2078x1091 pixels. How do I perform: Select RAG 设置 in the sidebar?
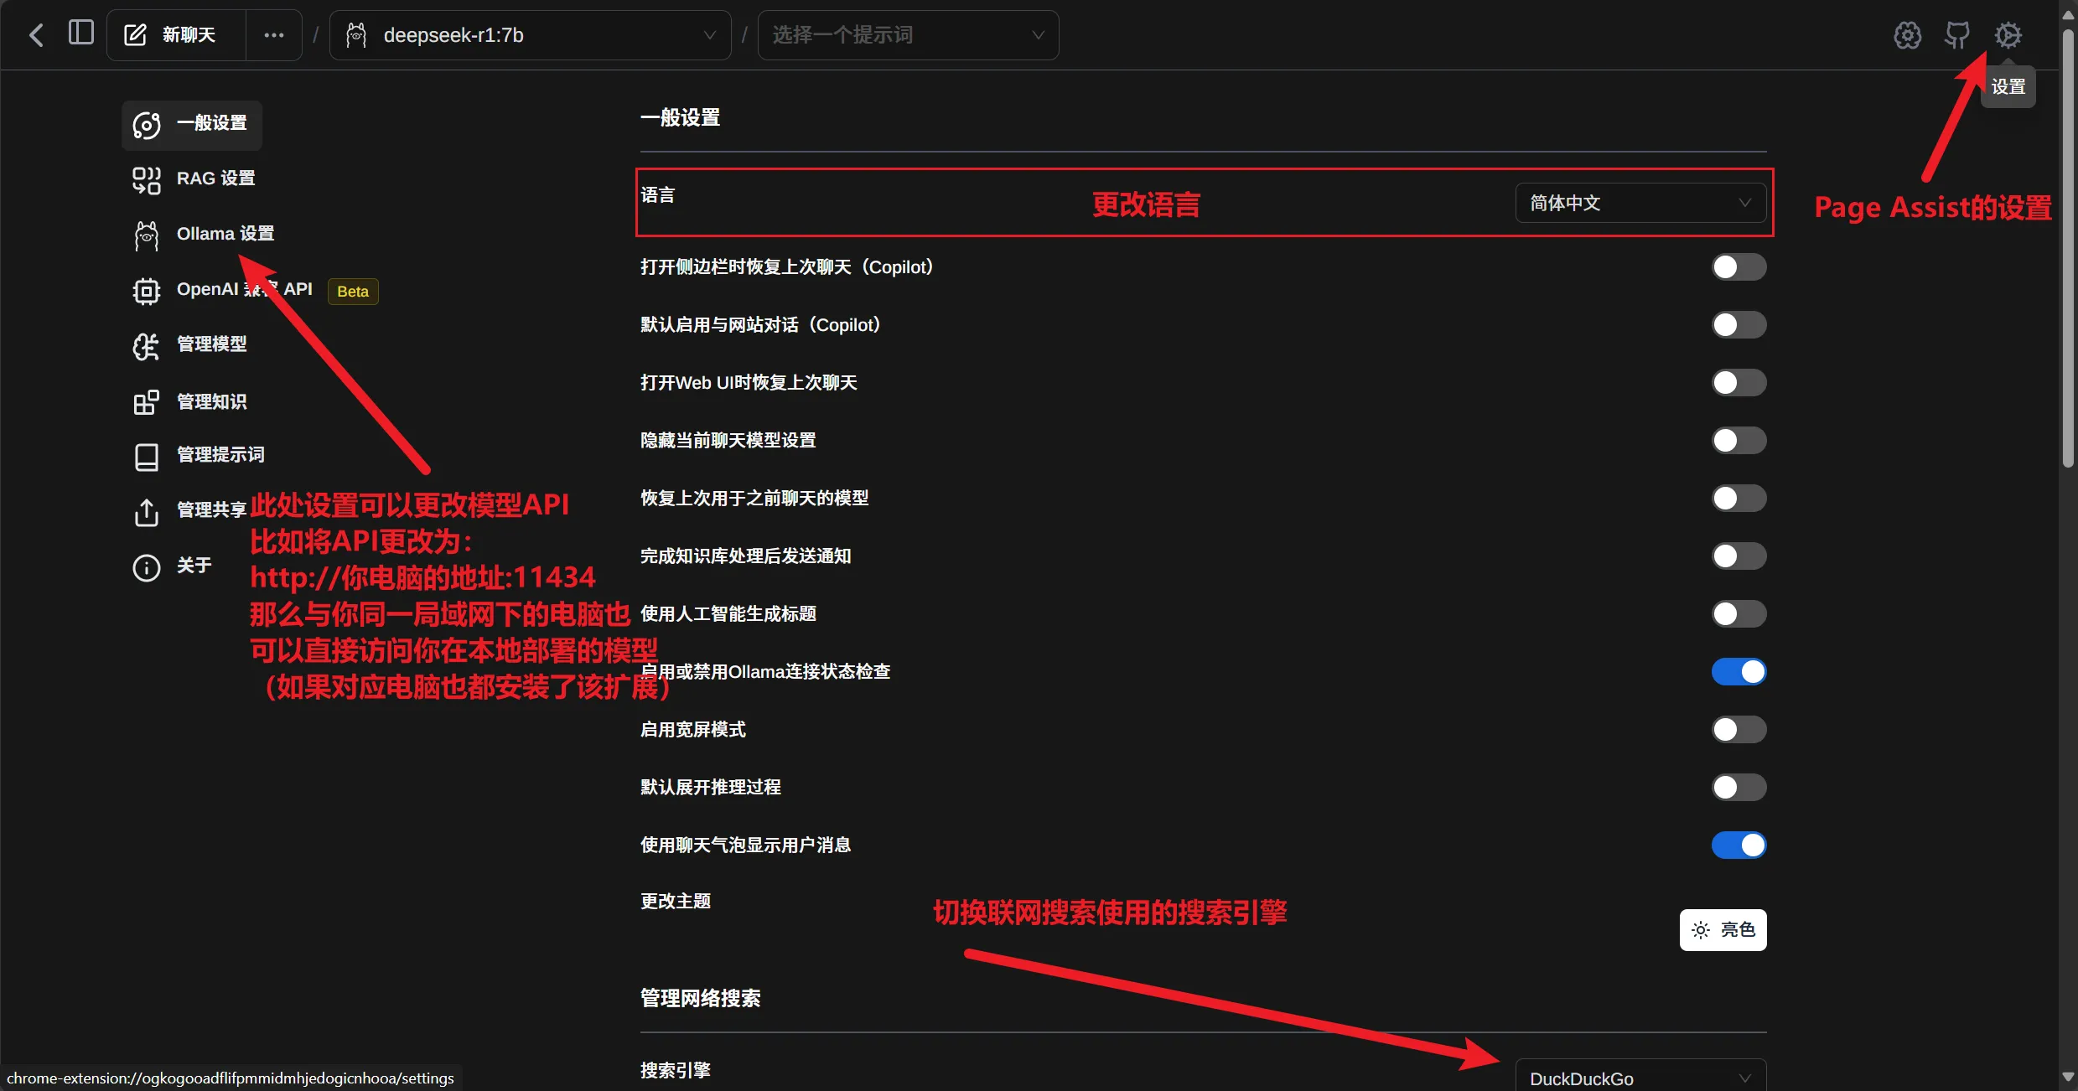point(215,178)
